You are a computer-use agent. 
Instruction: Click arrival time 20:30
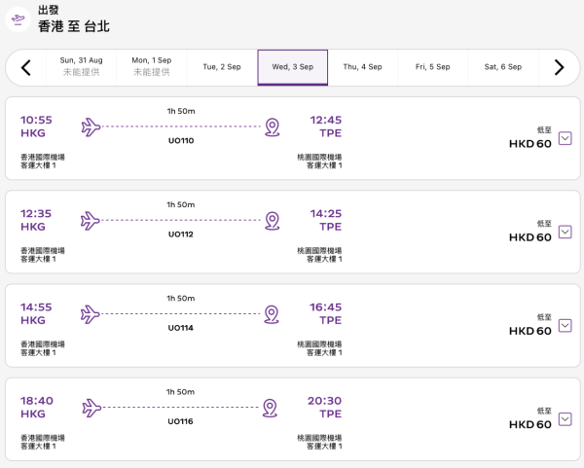pos(324,401)
